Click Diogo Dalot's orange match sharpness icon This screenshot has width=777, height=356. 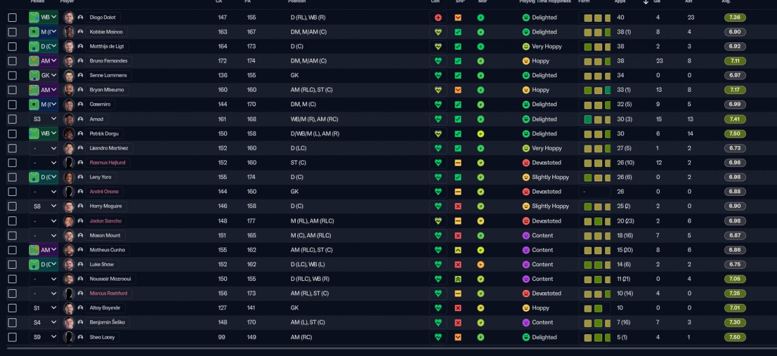point(458,18)
